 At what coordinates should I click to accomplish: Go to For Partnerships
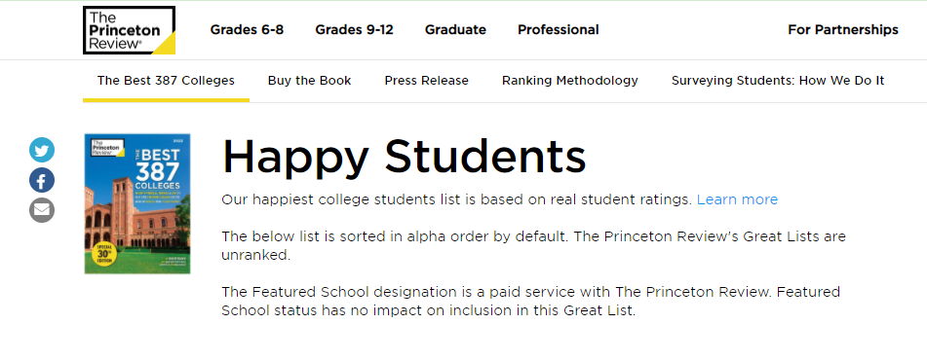pyautogui.click(x=843, y=29)
